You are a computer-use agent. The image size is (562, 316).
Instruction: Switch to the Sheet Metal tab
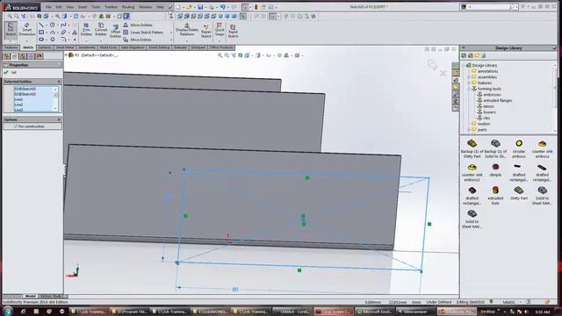click(x=65, y=47)
